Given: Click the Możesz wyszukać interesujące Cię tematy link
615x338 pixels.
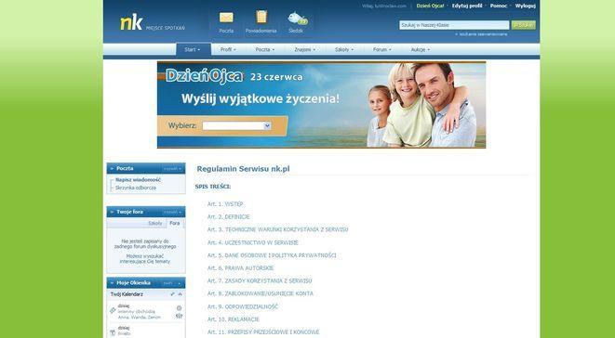Looking at the screenshot, I should tap(145, 258).
